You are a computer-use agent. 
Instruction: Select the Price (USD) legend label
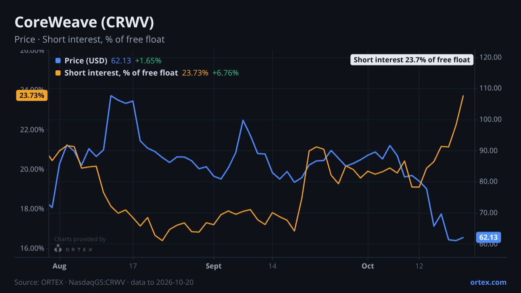point(86,61)
